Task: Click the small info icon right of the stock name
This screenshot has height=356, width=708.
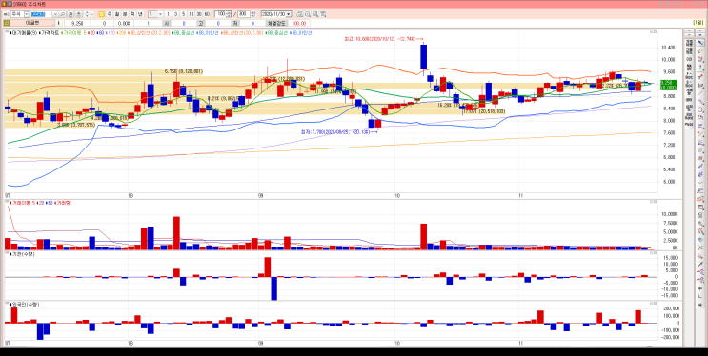Action: pyautogui.click(x=59, y=23)
